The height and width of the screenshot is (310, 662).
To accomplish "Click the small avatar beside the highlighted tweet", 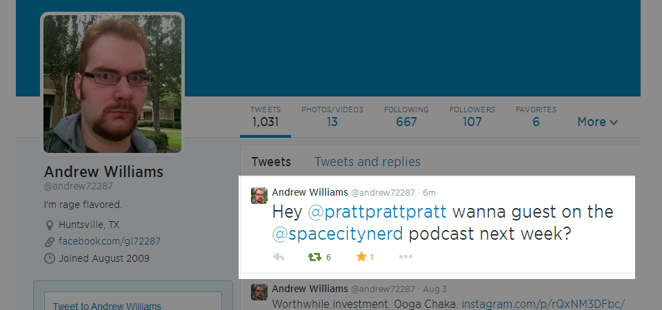I will 259,196.
